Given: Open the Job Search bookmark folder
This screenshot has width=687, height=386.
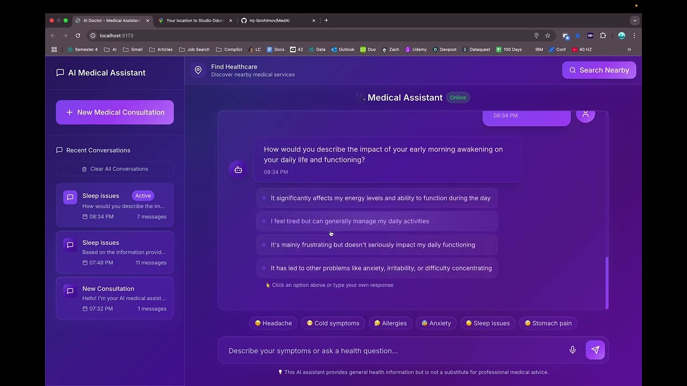Looking at the screenshot, I should [194, 49].
